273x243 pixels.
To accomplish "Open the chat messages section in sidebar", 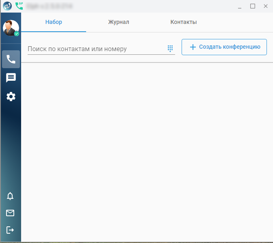I will click(x=11, y=77).
